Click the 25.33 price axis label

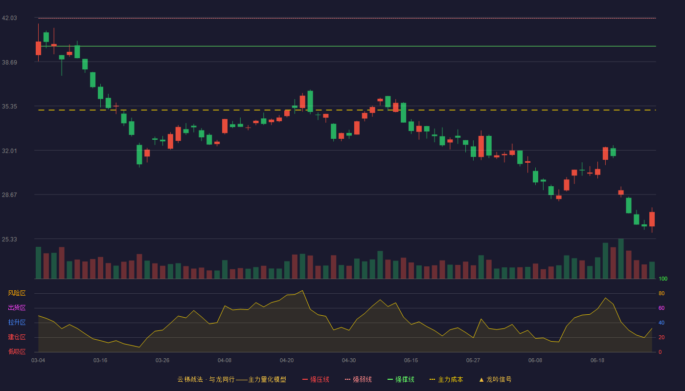click(9, 239)
